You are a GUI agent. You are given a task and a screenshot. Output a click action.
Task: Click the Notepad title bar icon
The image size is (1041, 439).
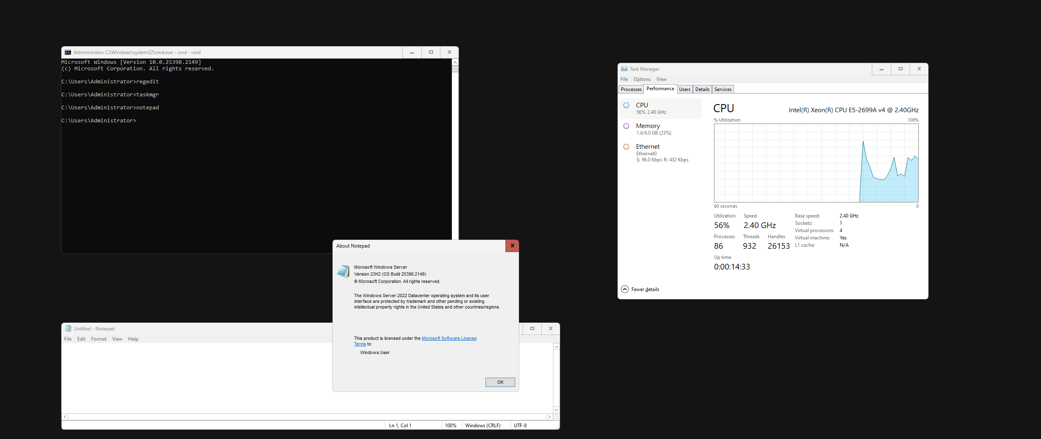(x=68, y=329)
